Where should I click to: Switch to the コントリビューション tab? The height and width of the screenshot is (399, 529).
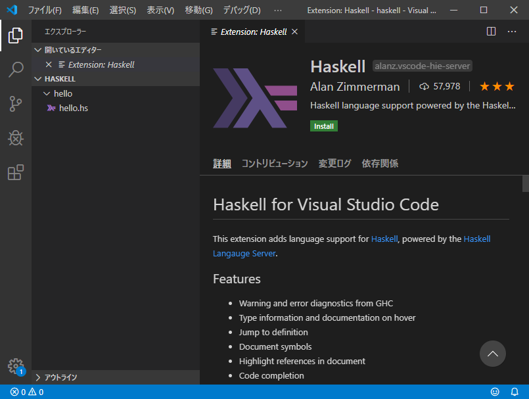(274, 164)
